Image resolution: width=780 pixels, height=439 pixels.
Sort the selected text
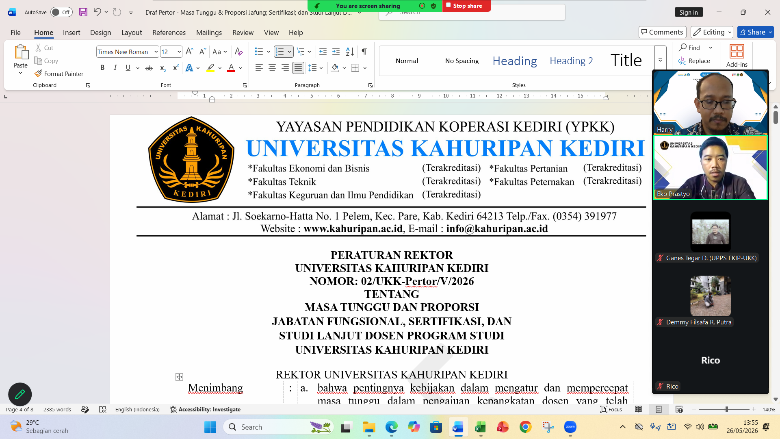click(x=350, y=52)
